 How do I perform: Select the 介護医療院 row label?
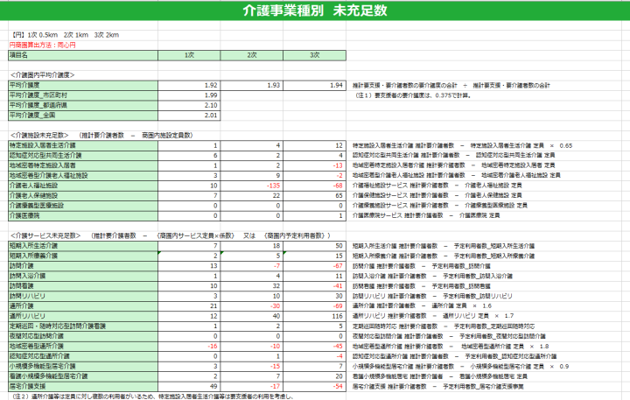coord(83,216)
